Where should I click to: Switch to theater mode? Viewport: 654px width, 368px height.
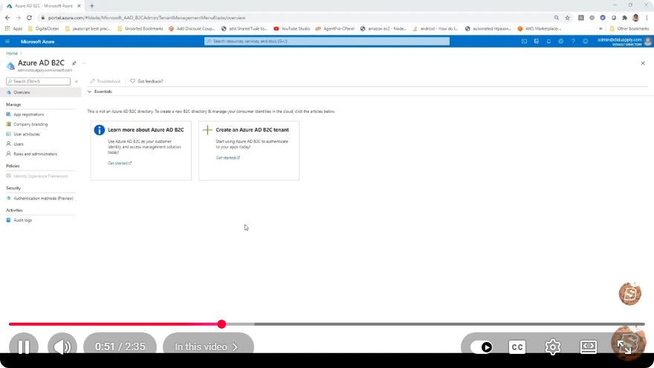pyautogui.click(x=588, y=346)
